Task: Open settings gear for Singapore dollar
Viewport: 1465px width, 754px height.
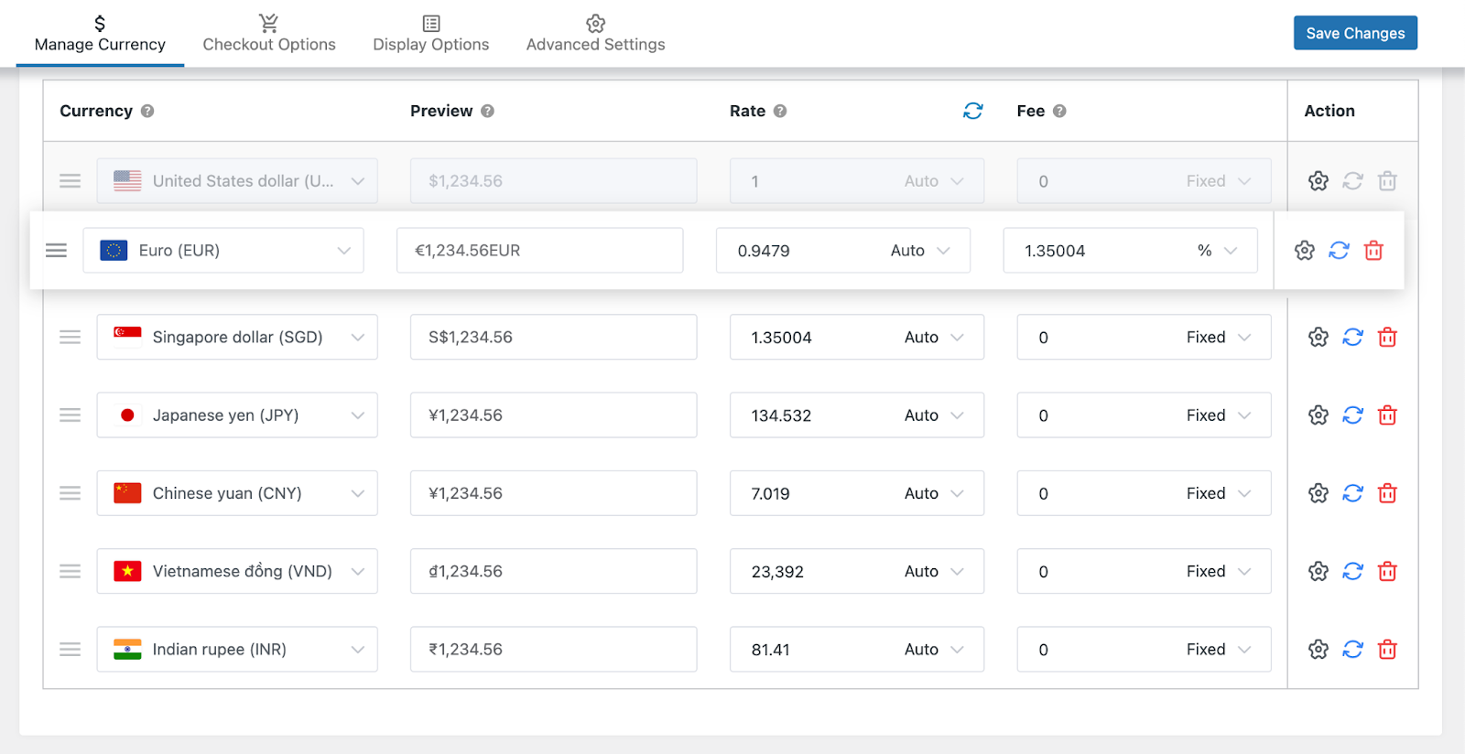Action: coord(1318,338)
